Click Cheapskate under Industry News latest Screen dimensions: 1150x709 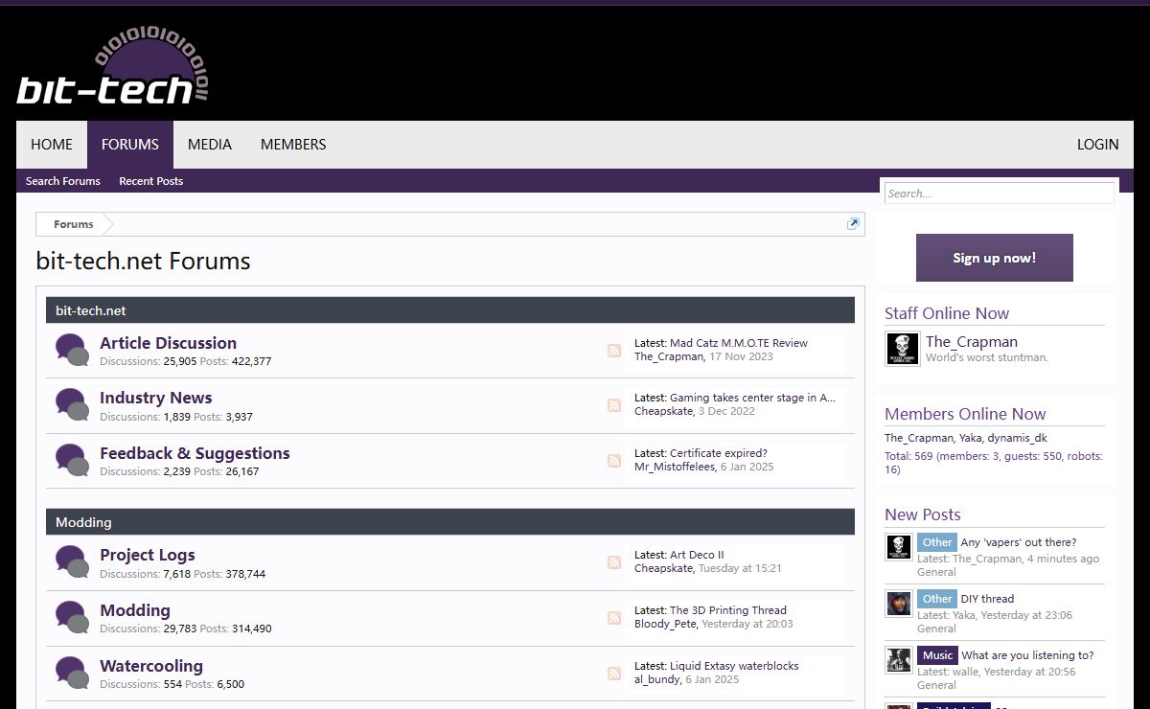pyautogui.click(x=663, y=411)
